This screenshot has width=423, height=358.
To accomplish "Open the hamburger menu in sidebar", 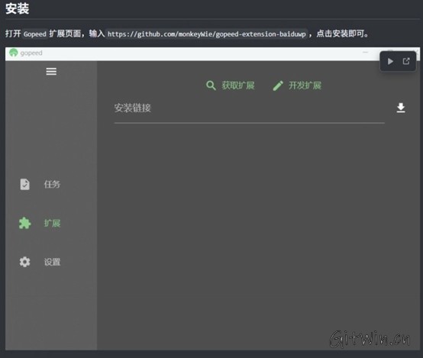I will pos(51,72).
